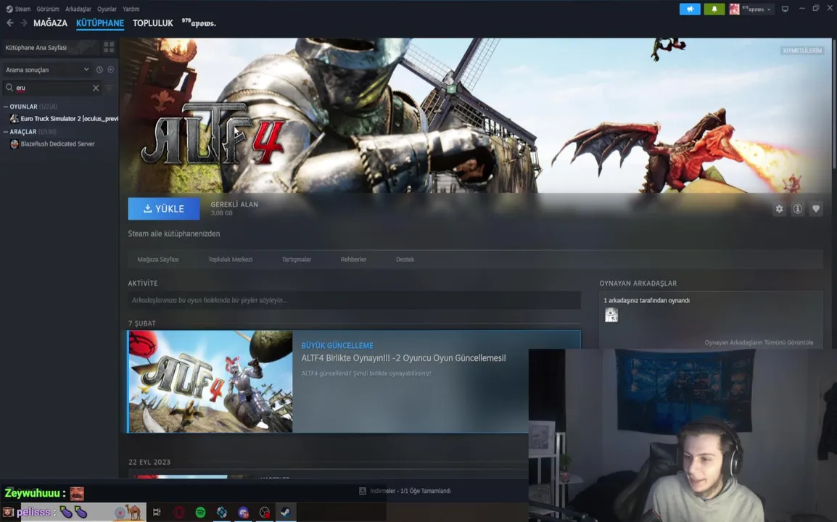Open the Rehberler link
The image size is (837, 522).
point(353,260)
